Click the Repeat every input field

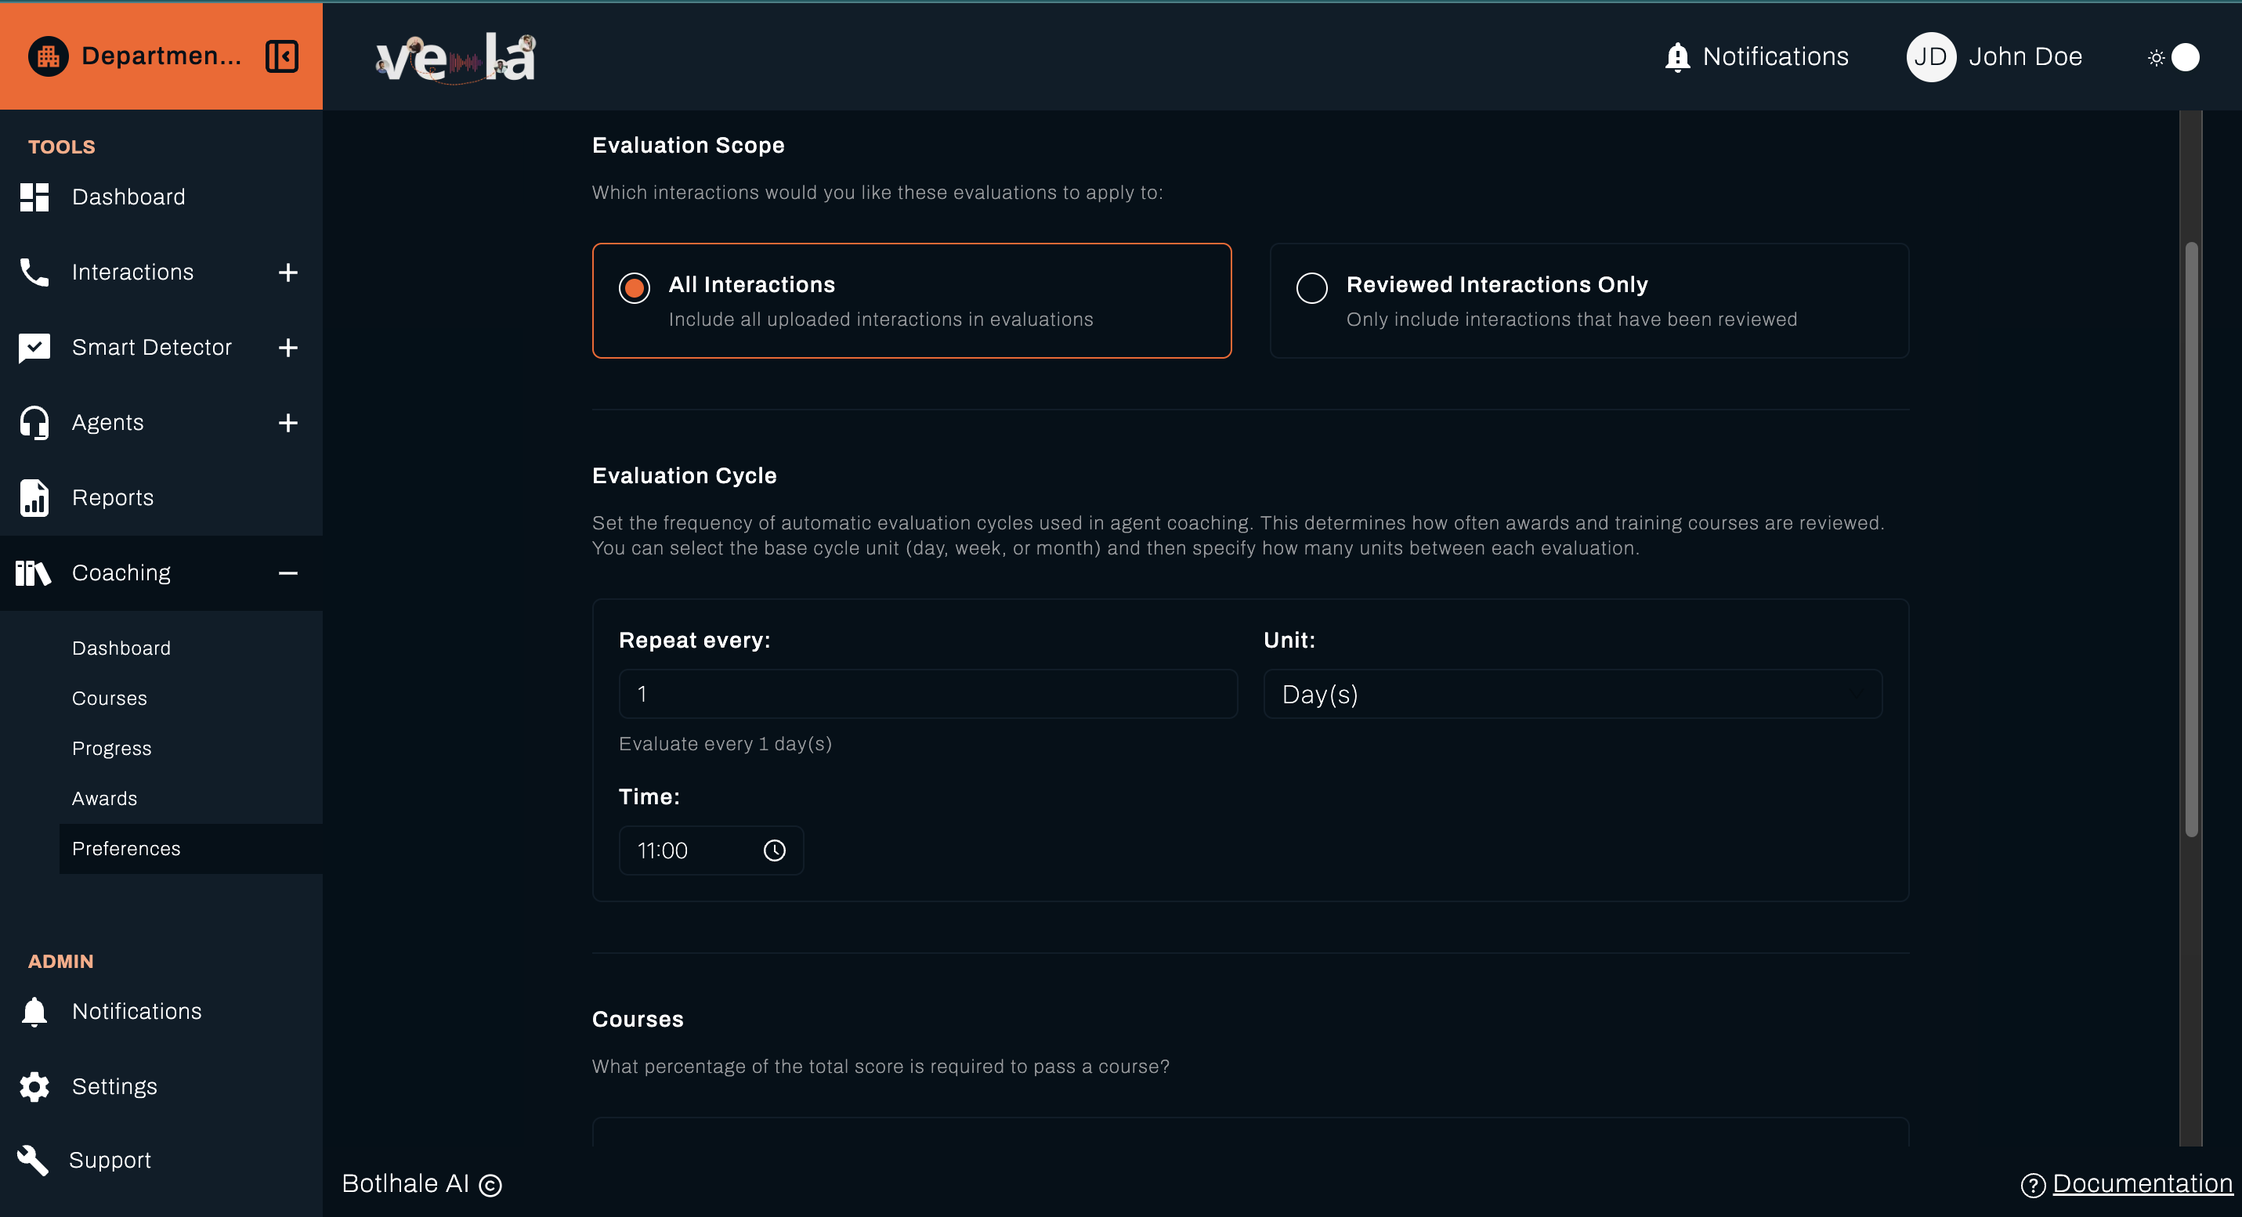pyautogui.click(x=928, y=693)
